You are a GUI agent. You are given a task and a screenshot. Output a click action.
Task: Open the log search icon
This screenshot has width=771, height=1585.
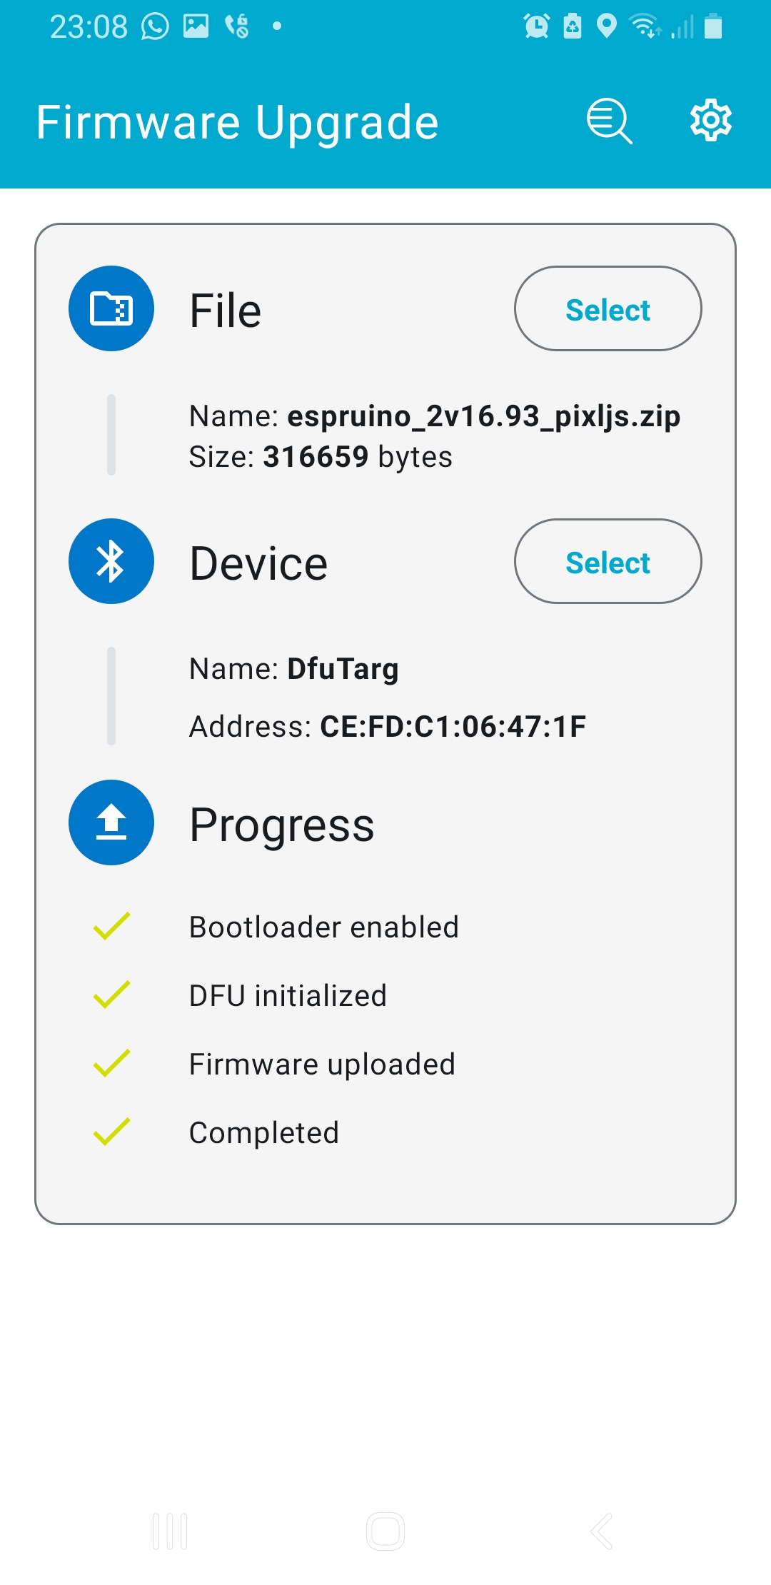click(x=609, y=121)
